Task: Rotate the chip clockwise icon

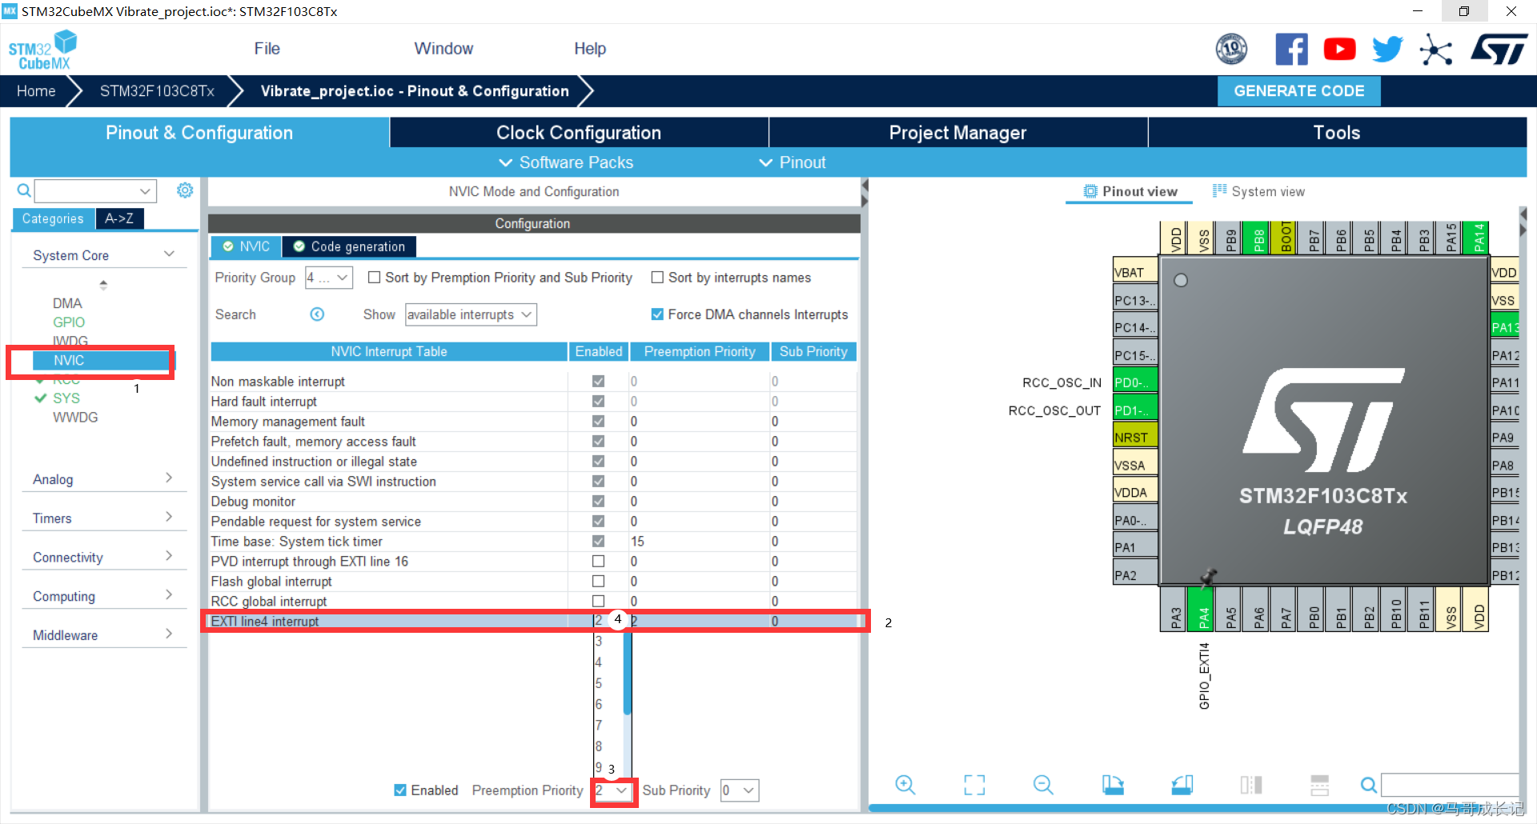Action: point(1113,785)
